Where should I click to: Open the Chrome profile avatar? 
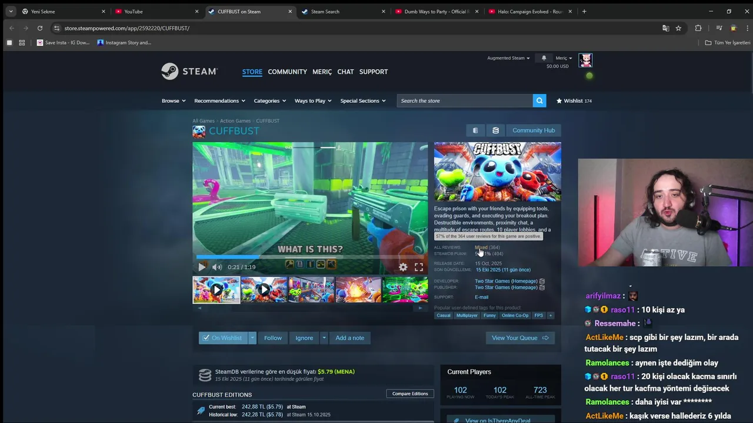click(x=733, y=28)
